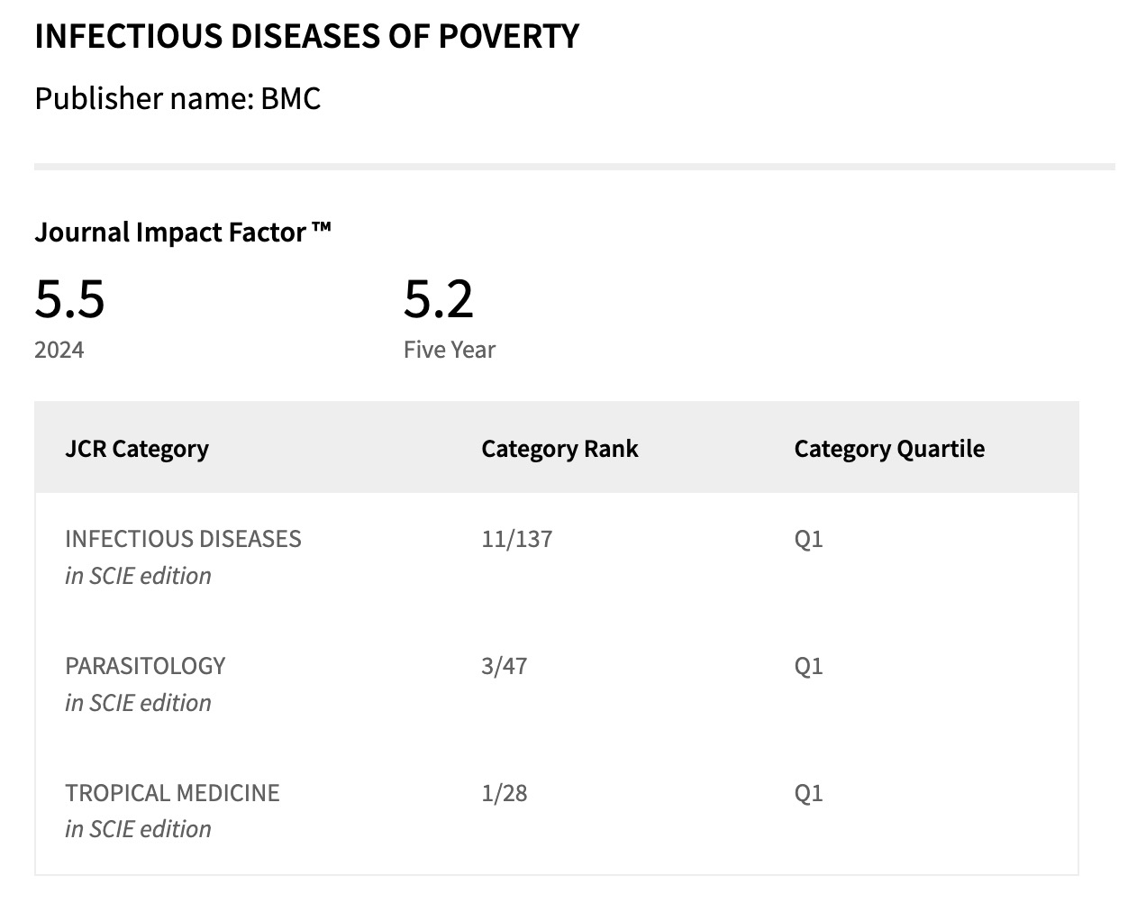1137x903 pixels.
Task: Click the 11/137 category rank
Action: [517, 539]
